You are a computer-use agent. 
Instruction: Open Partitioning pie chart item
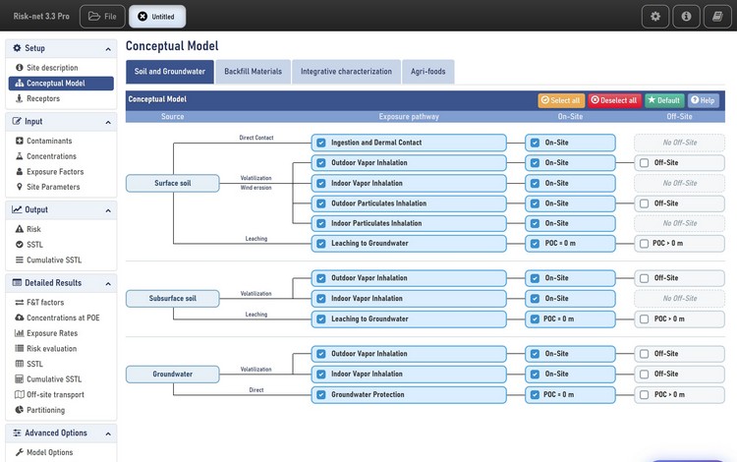pyautogui.click(x=45, y=410)
